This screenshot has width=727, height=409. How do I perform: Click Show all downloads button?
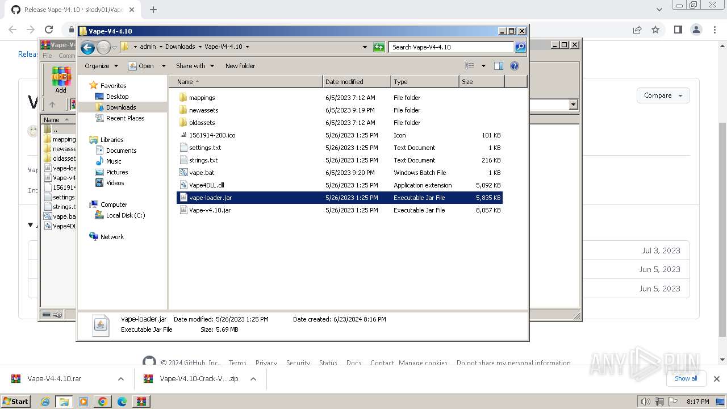point(686,378)
